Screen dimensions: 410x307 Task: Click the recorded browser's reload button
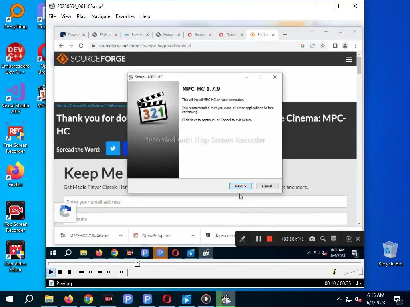pos(81,46)
